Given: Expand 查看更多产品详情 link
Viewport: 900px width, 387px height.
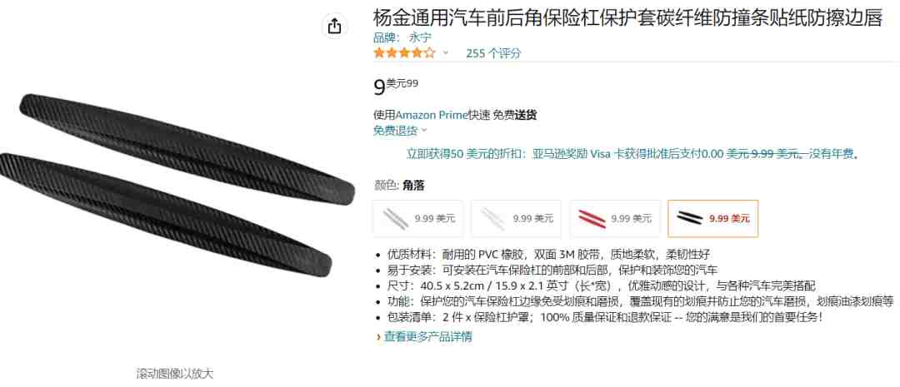Looking at the screenshot, I should [x=428, y=337].
